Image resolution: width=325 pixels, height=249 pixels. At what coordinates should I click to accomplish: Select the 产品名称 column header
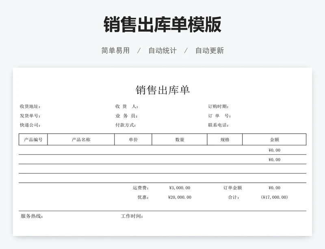pyautogui.click(x=81, y=140)
